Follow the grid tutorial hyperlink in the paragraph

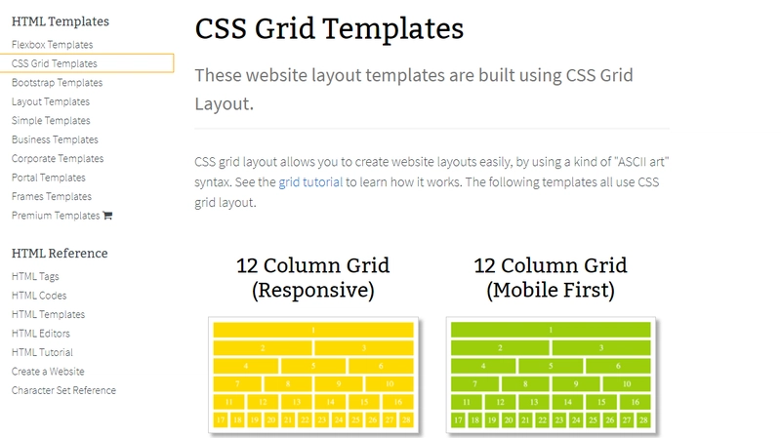point(310,182)
